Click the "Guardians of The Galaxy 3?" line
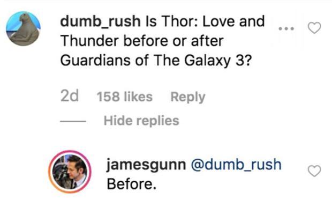This screenshot has width=332, height=207. coord(156,61)
